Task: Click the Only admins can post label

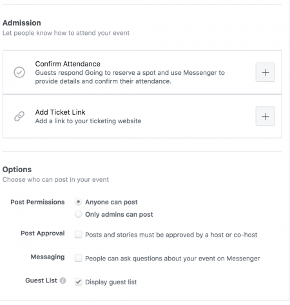Action: point(119,214)
